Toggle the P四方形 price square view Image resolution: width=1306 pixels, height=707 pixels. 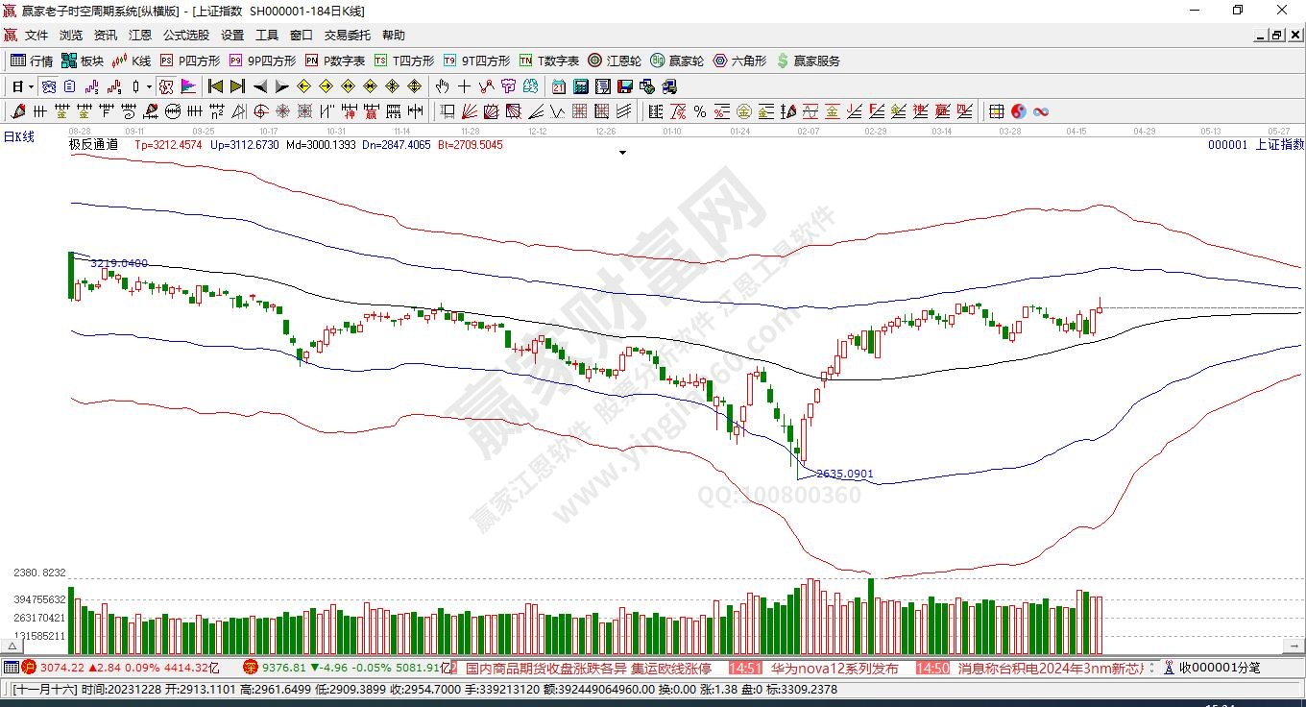190,61
